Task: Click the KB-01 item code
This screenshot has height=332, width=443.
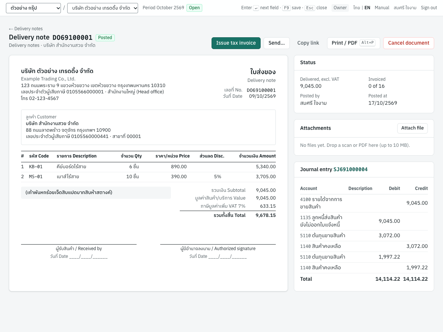Action: 36,167
